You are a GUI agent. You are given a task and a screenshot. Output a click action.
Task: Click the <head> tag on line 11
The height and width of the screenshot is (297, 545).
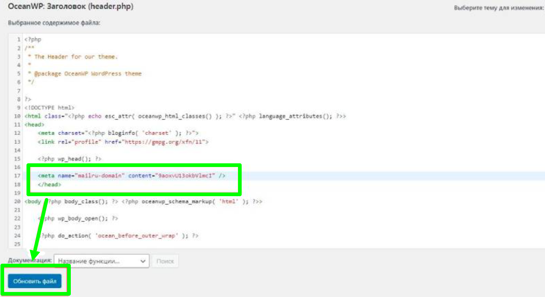coord(34,124)
